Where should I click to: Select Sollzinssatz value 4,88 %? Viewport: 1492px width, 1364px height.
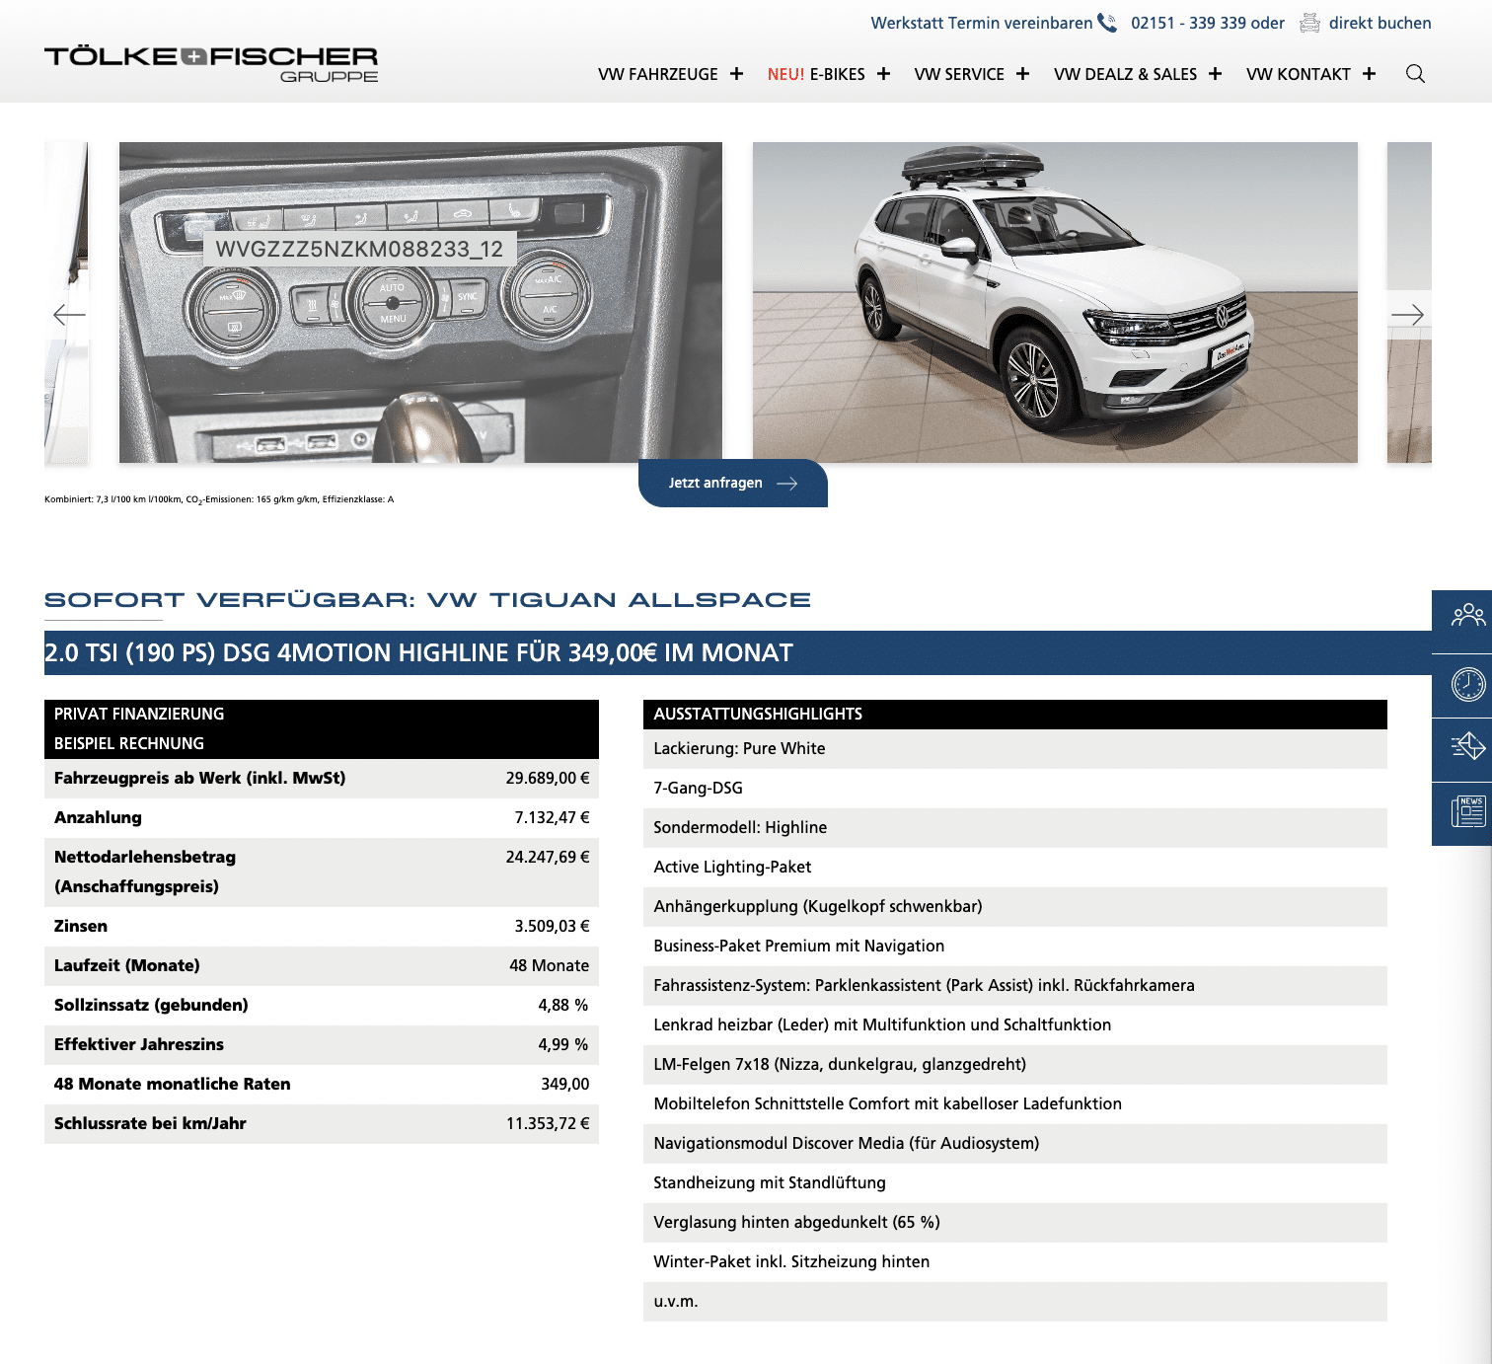tap(562, 1005)
